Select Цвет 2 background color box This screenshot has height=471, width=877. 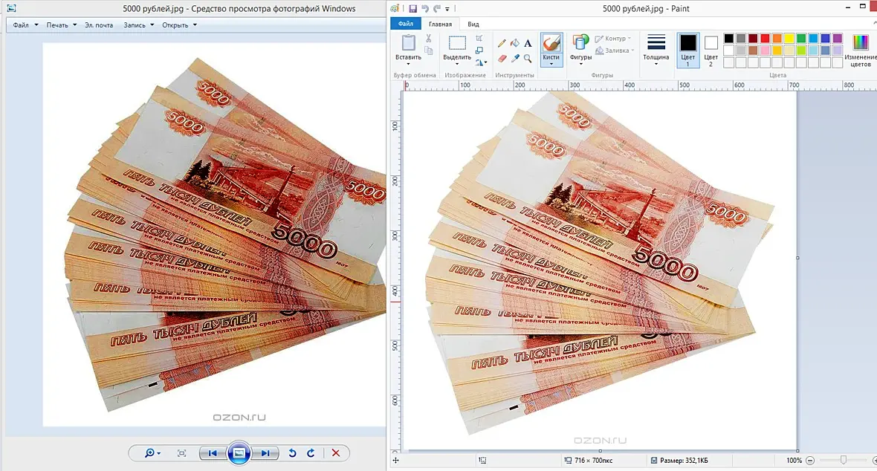pos(711,51)
